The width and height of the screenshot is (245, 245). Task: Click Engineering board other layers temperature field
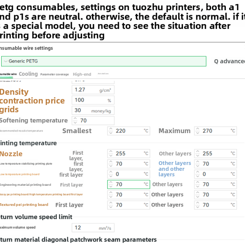(216, 184)
